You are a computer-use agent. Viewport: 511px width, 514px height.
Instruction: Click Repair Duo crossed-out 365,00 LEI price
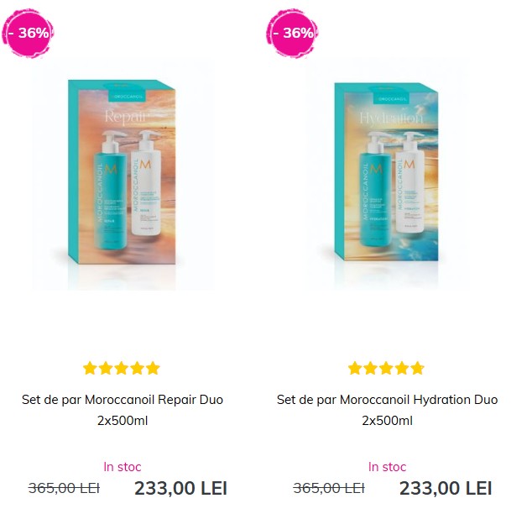64,489
